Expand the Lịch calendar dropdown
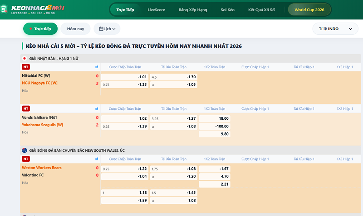 coord(107,29)
